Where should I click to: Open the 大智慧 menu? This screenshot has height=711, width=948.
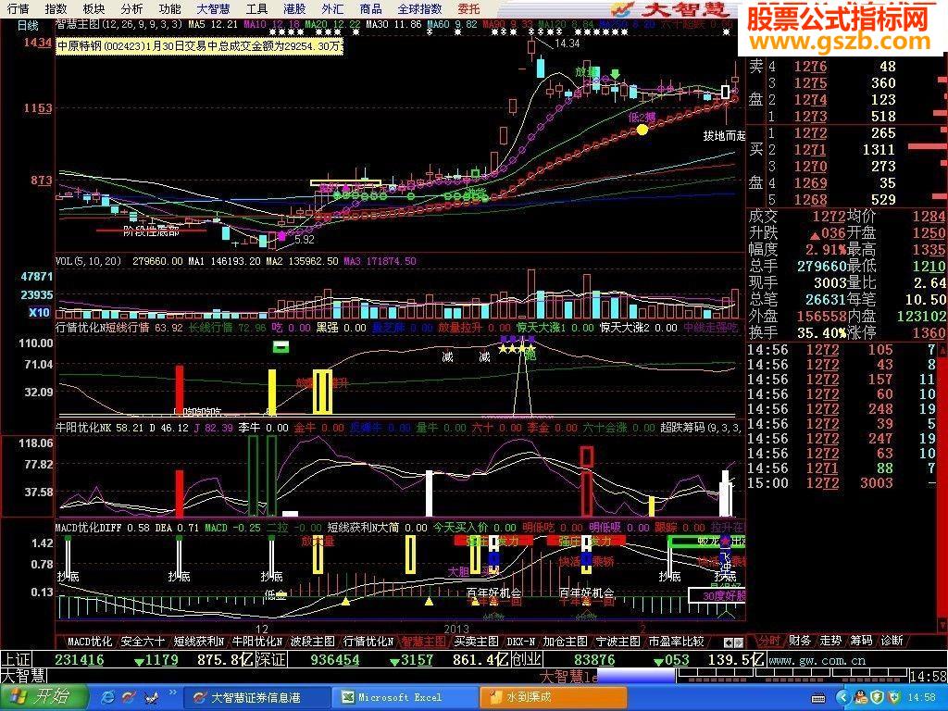click(x=214, y=8)
